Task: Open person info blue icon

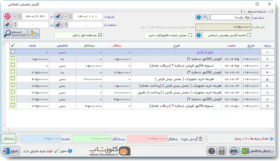Action: click(199, 17)
